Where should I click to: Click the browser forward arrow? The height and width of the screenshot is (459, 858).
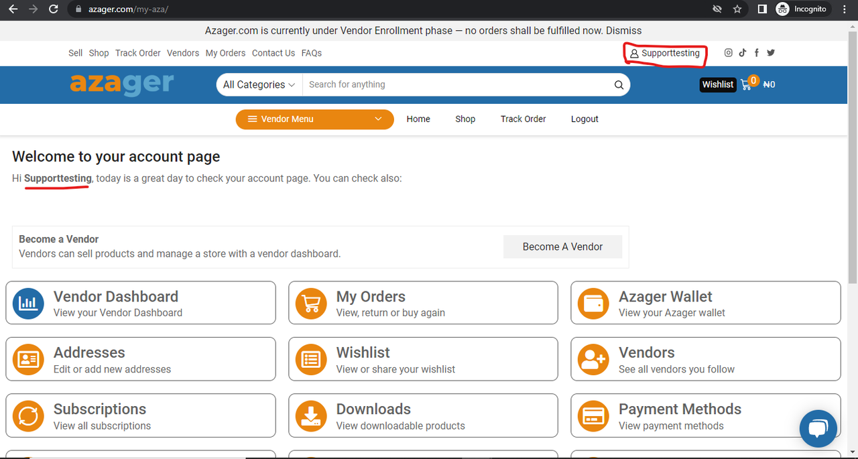point(33,9)
